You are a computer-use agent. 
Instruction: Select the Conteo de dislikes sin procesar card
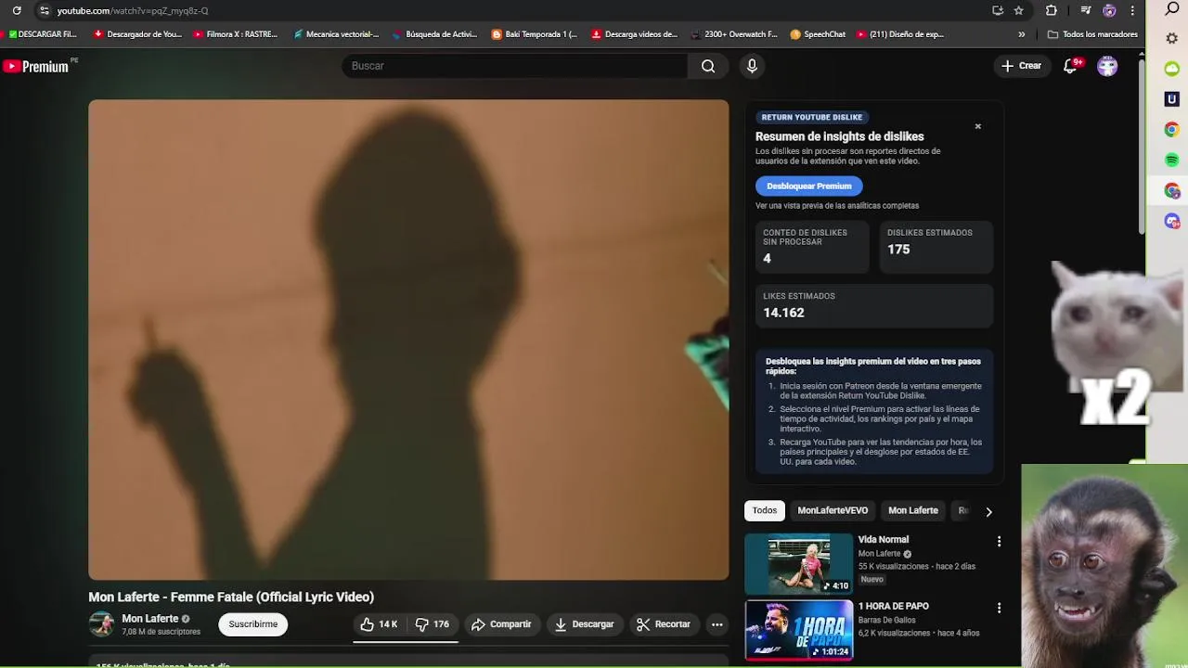(x=812, y=246)
